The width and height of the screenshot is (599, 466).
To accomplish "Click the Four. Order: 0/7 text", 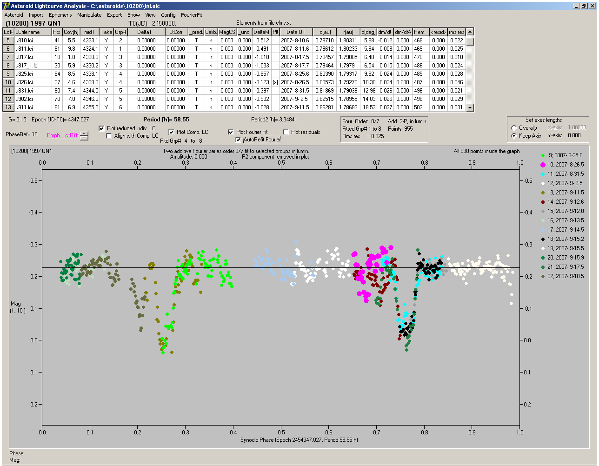I will coord(361,121).
